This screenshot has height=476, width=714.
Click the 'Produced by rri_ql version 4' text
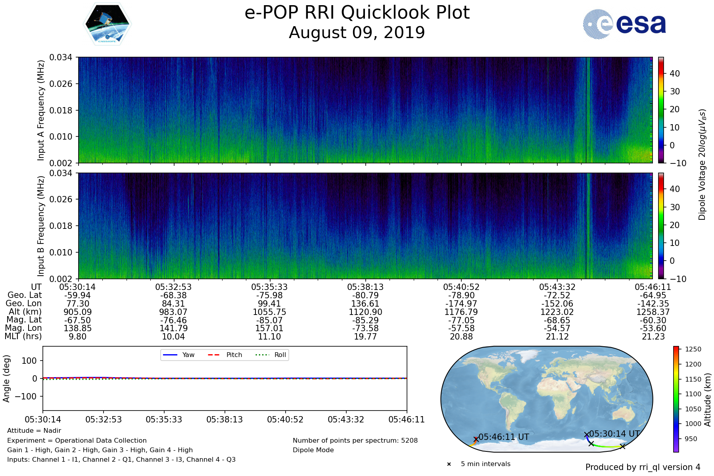coord(643,467)
